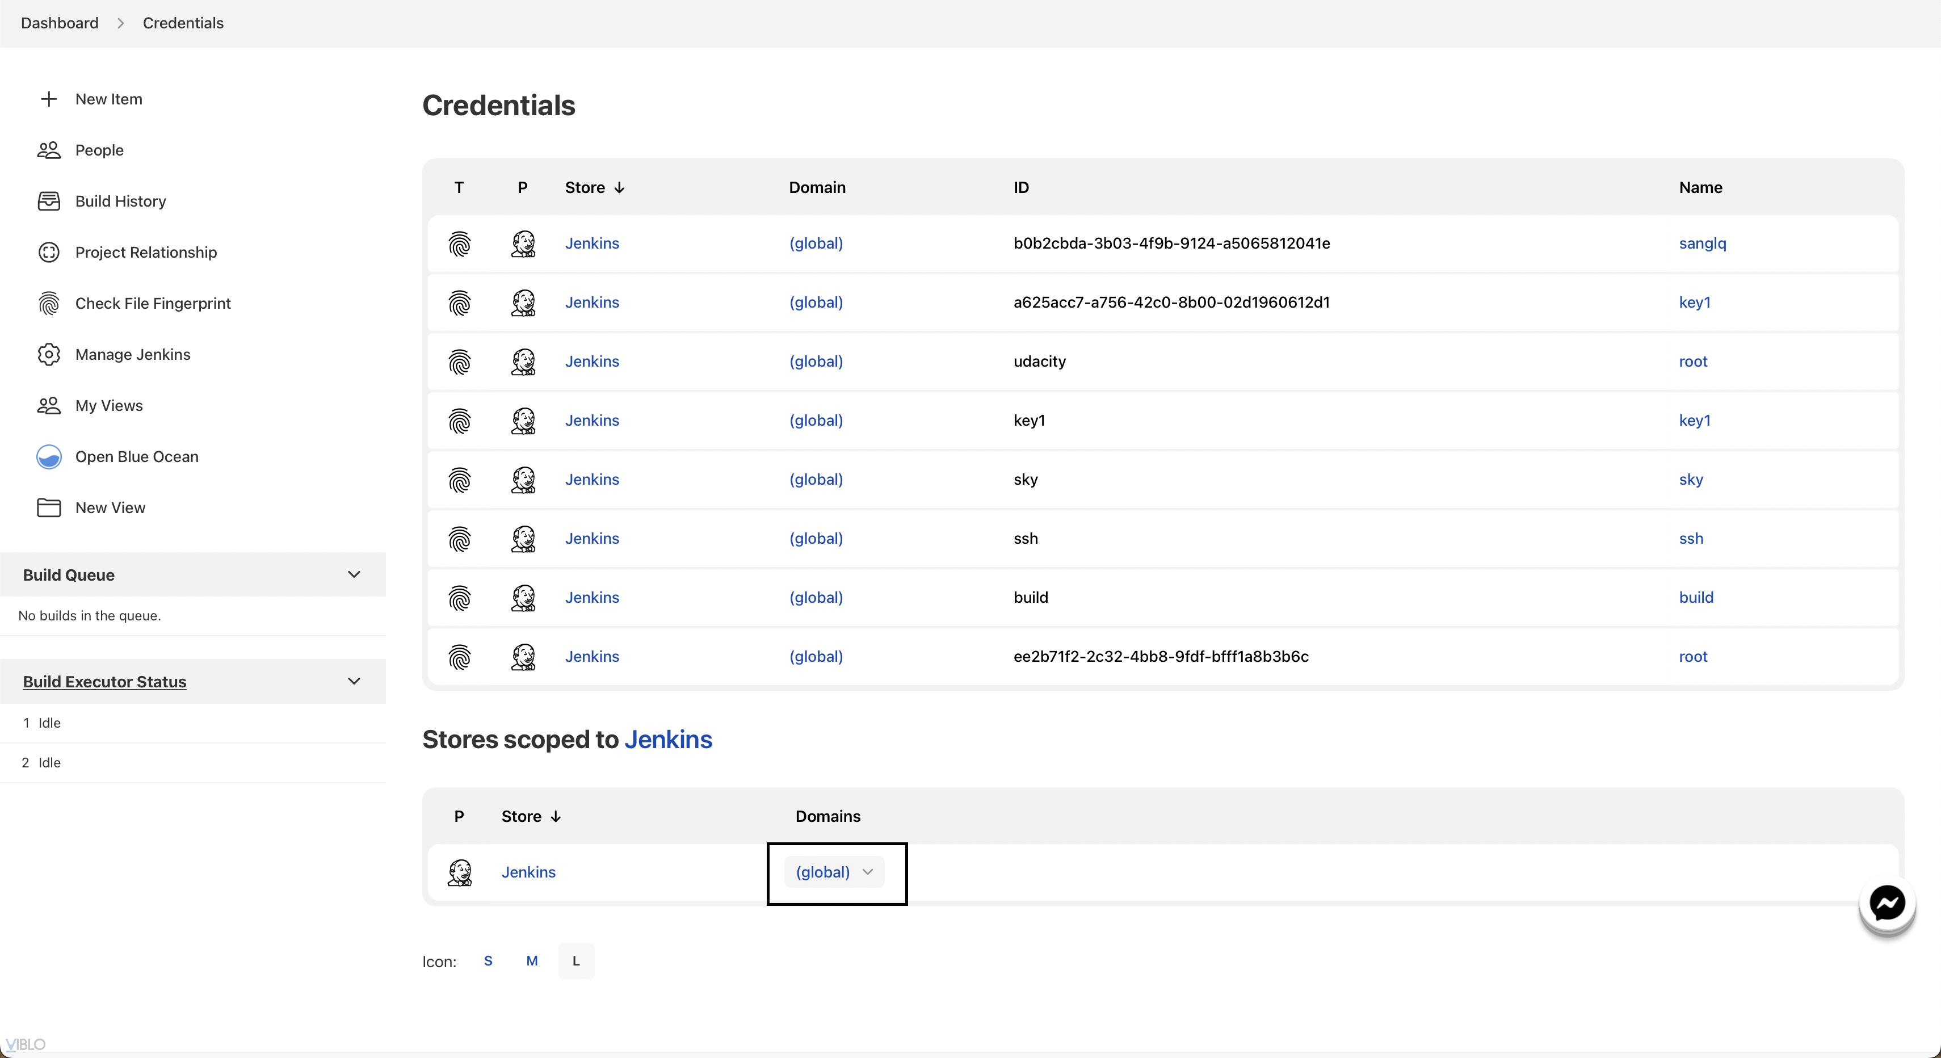Click the Jenkins head icon next to the build credential
Viewport: 1941px width, 1058px height.
524,598
